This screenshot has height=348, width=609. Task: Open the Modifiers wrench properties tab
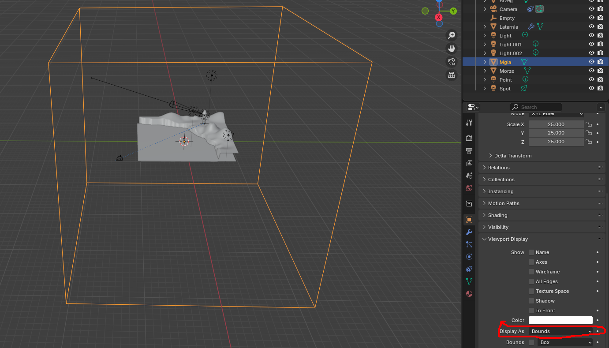[469, 232]
